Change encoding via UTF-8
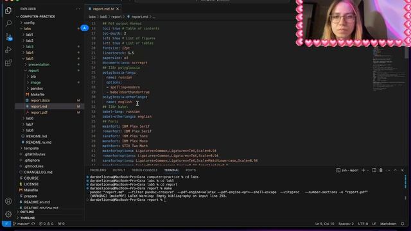The image size is (411, 231). click(x=363, y=224)
